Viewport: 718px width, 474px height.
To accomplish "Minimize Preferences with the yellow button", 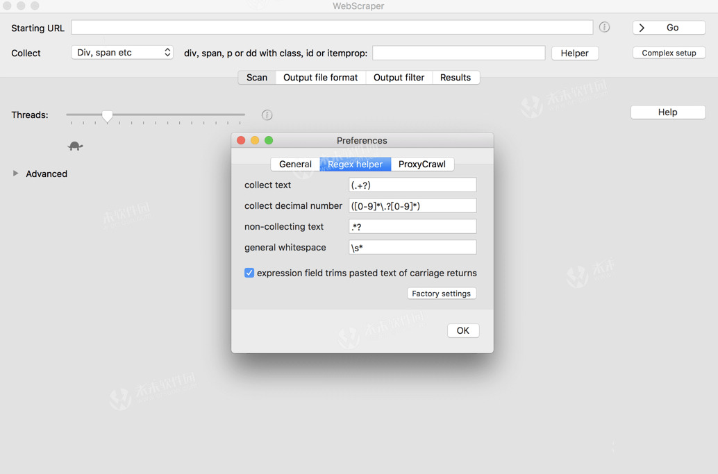I will (255, 140).
